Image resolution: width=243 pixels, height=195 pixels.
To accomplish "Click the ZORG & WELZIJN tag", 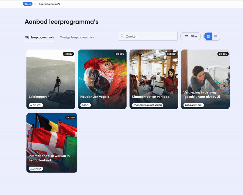I will (193, 105).
